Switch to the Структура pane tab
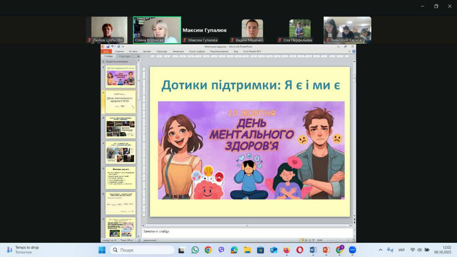The width and height of the screenshot is (457, 257). point(125,56)
